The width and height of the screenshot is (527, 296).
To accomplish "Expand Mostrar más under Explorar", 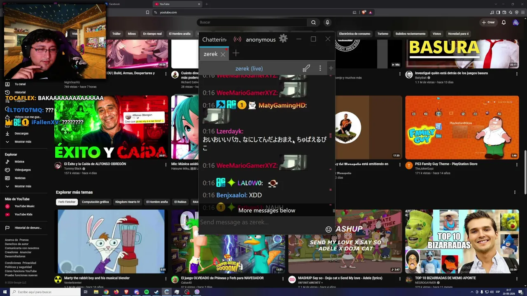I will 23,186.
